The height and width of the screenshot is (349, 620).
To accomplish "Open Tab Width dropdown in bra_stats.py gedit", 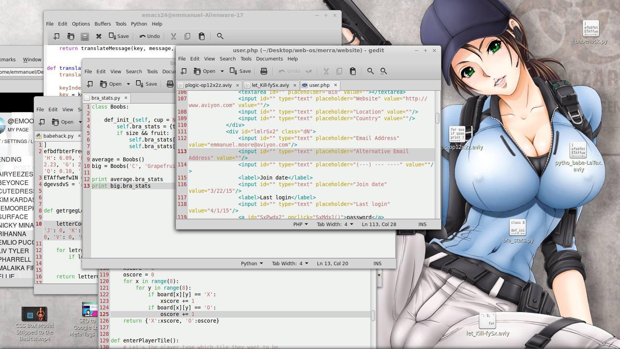I will pyautogui.click(x=290, y=264).
